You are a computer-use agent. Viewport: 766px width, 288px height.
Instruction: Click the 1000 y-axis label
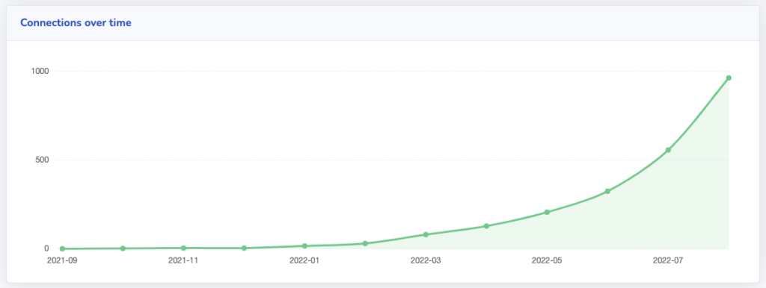coord(40,71)
